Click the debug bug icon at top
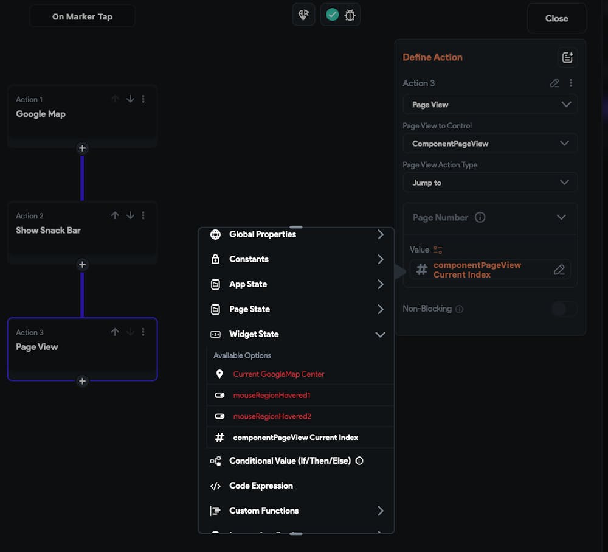The image size is (608, 552). [x=350, y=15]
